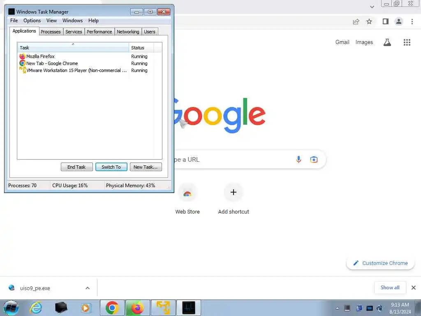The width and height of the screenshot is (421, 316).
Task: Click the Customize Chrome button
Action: coord(380,263)
